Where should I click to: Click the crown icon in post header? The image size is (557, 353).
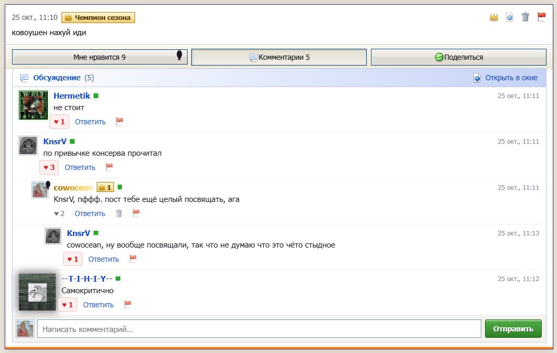(x=494, y=17)
